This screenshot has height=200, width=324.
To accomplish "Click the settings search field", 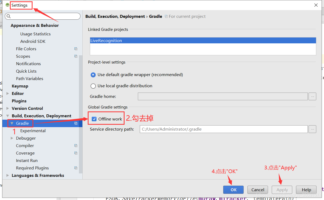I will tap(43, 16).
